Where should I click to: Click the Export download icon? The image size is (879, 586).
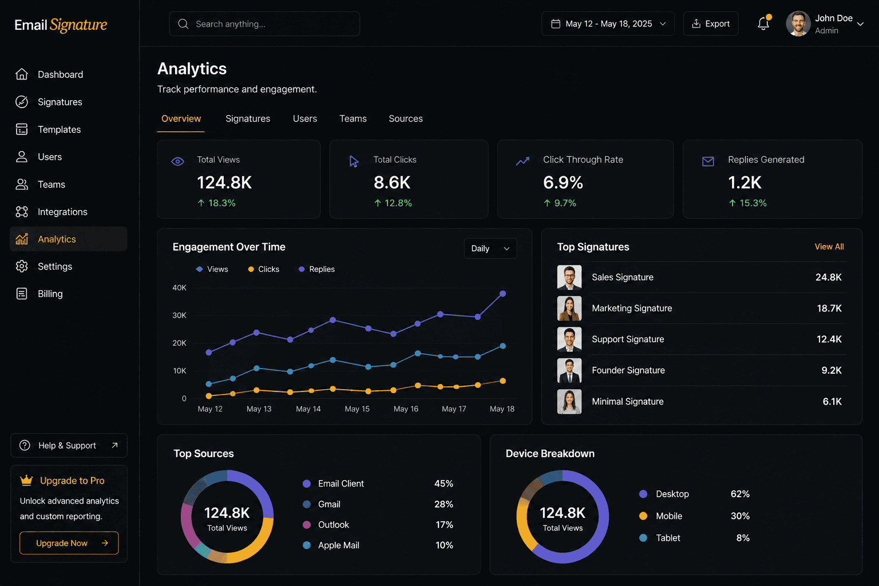(x=696, y=23)
